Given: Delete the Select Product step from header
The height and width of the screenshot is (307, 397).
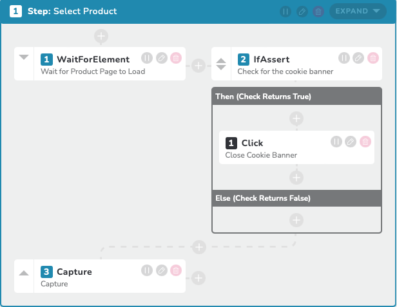Looking at the screenshot, I should pyautogui.click(x=318, y=12).
